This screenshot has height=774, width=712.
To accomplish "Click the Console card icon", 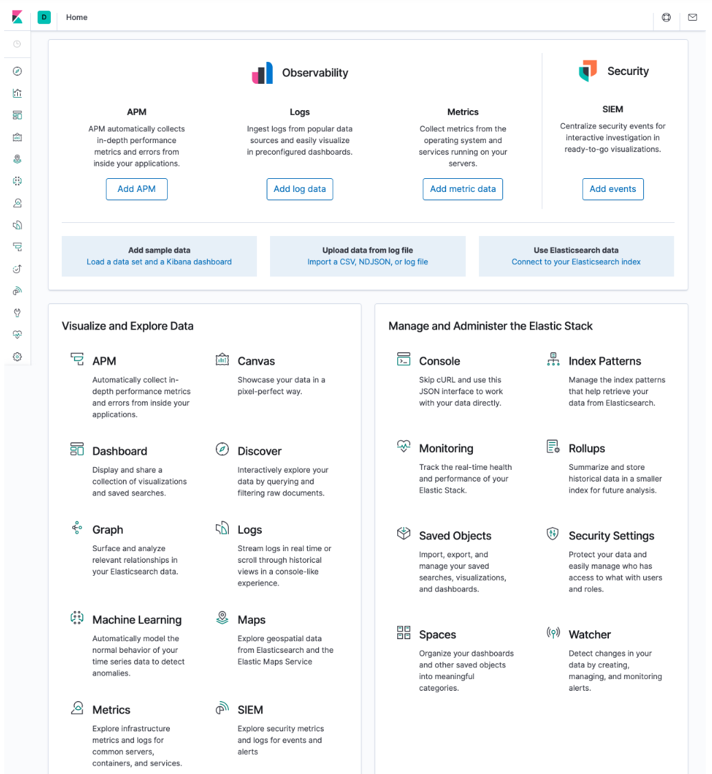I will 404,359.
